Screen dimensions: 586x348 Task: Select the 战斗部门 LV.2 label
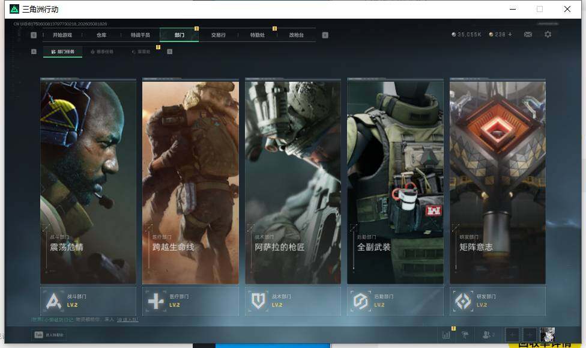77,301
